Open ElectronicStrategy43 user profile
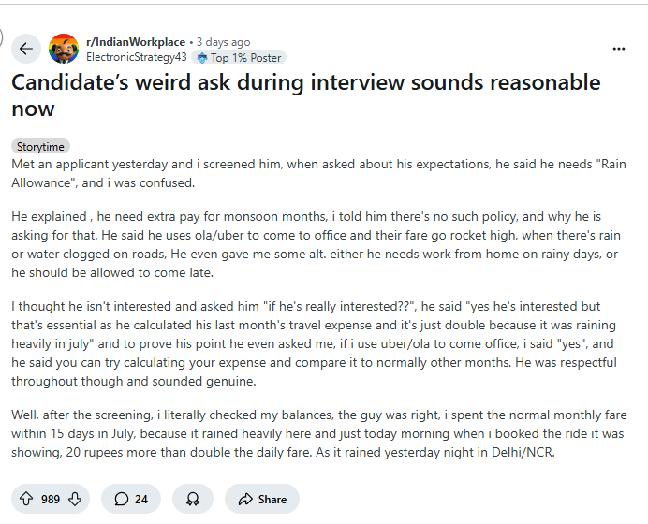 click(137, 57)
